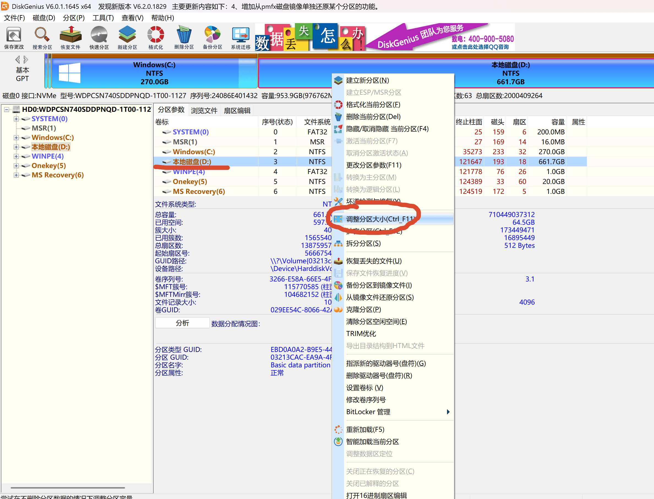Open the 磁盘(D) menu

point(44,18)
